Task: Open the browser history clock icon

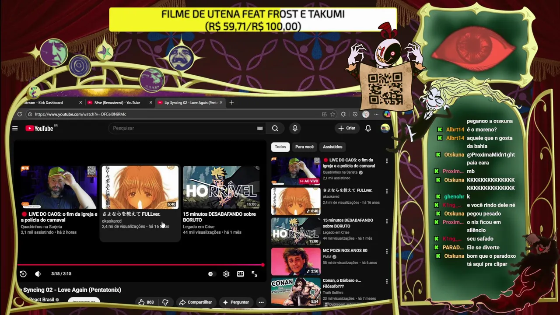Action: coord(355,114)
